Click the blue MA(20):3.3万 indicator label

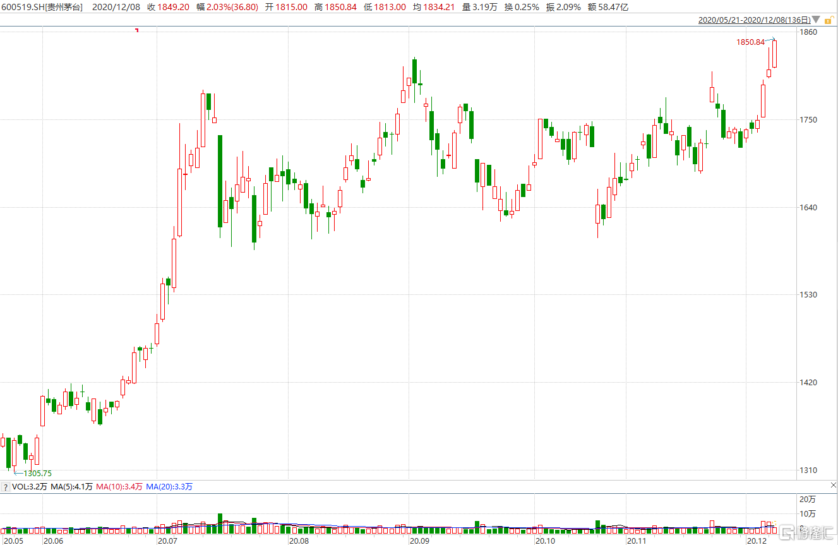pyautogui.click(x=169, y=487)
